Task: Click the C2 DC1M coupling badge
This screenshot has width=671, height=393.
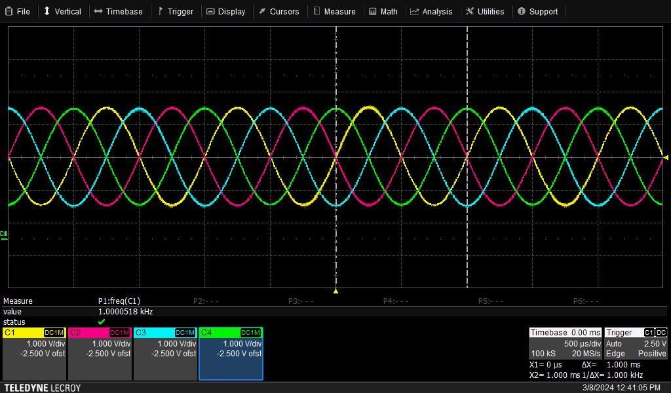Action: coord(119,333)
